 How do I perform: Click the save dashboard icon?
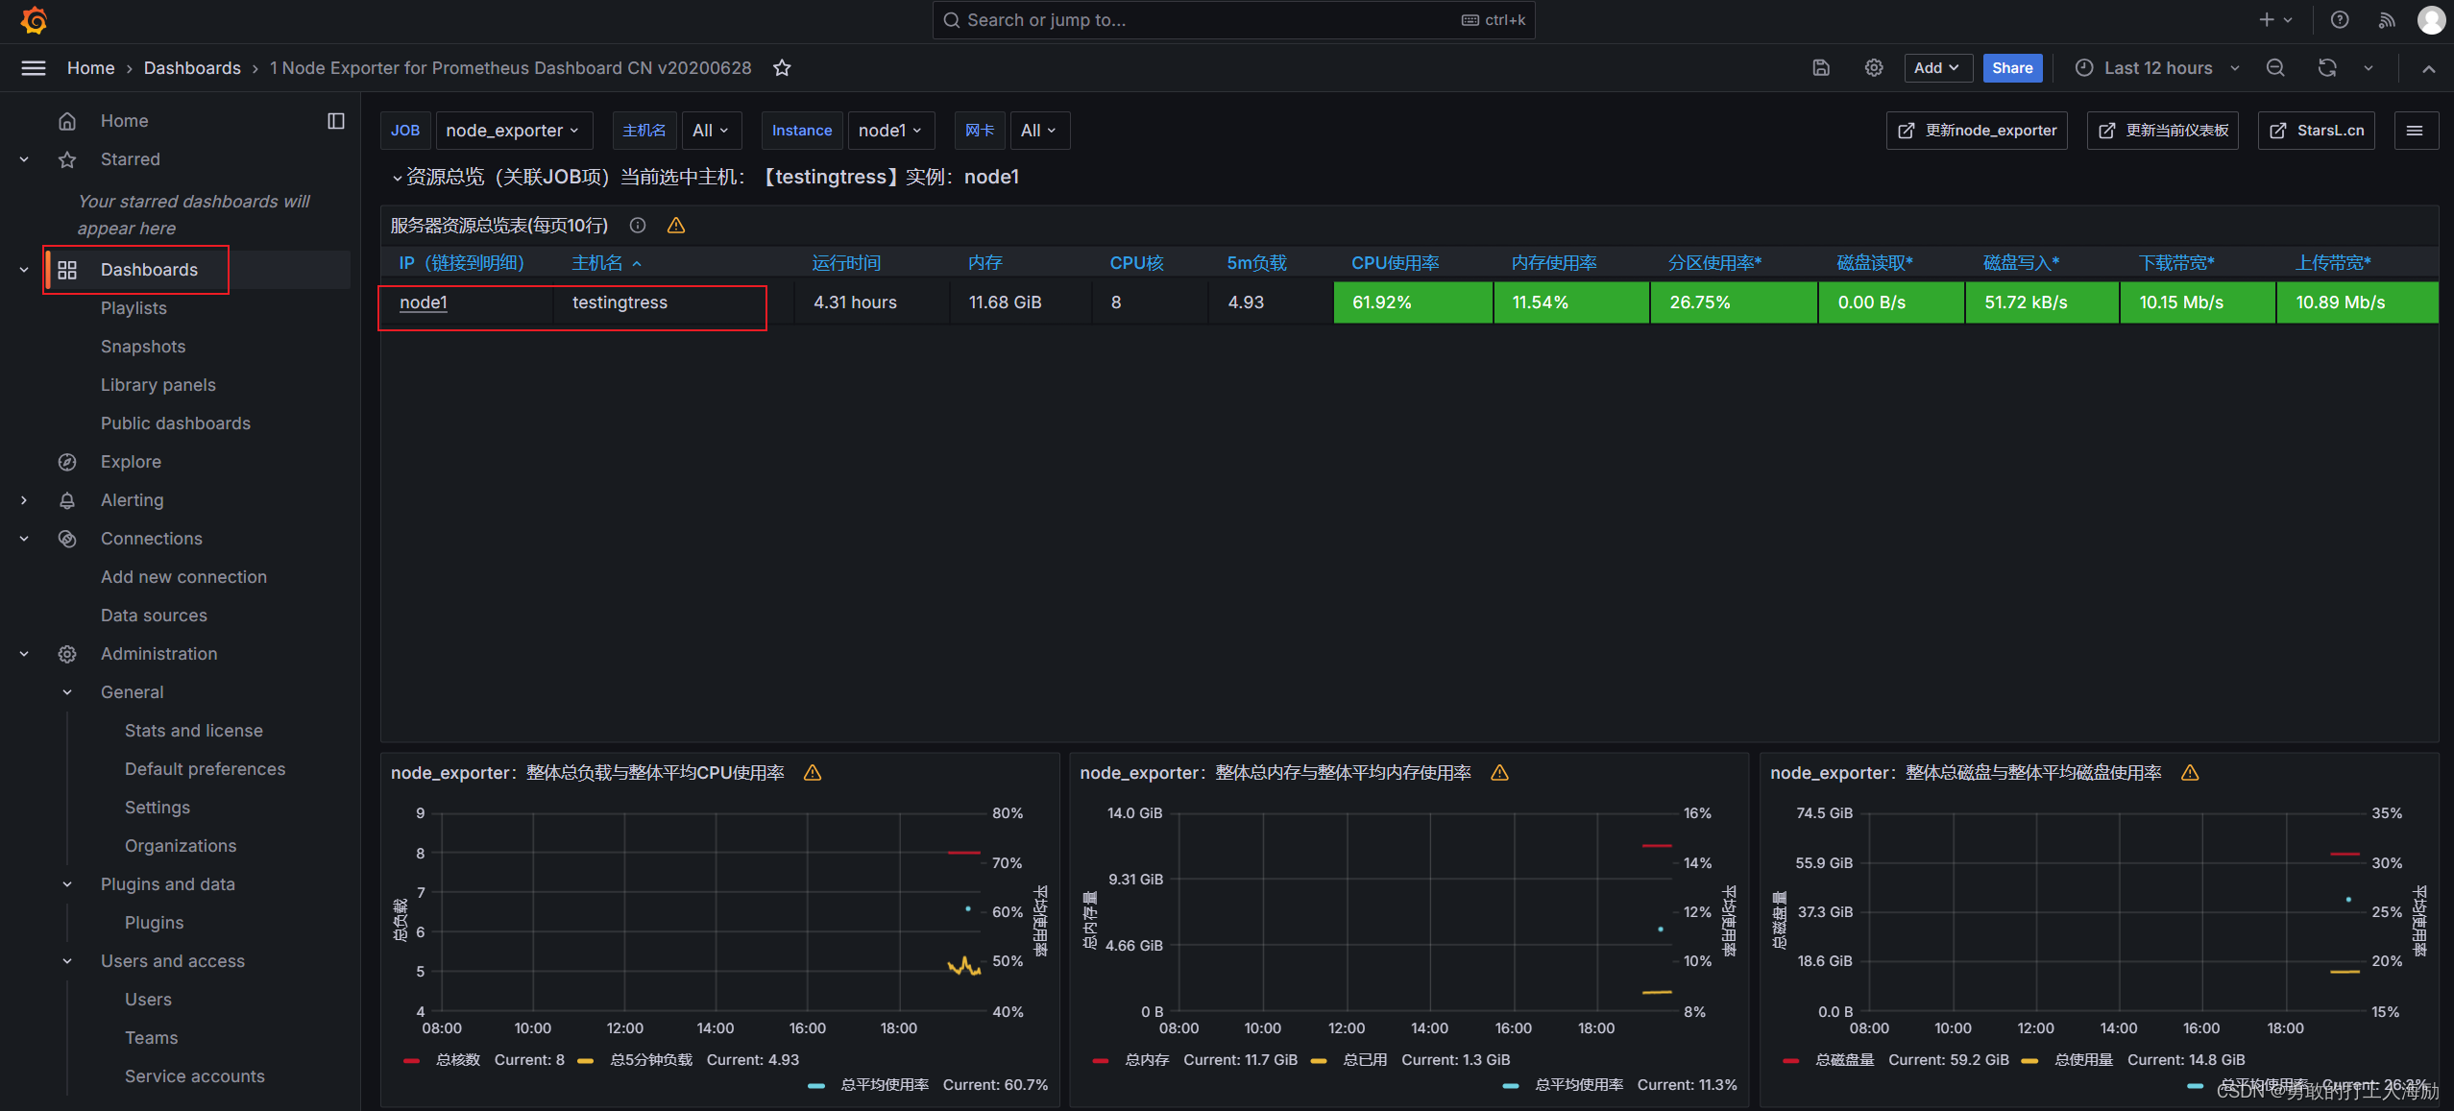click(x=1821, y=68)
